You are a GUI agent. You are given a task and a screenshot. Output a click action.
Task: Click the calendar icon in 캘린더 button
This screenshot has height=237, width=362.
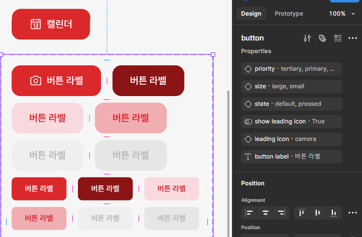36,24
